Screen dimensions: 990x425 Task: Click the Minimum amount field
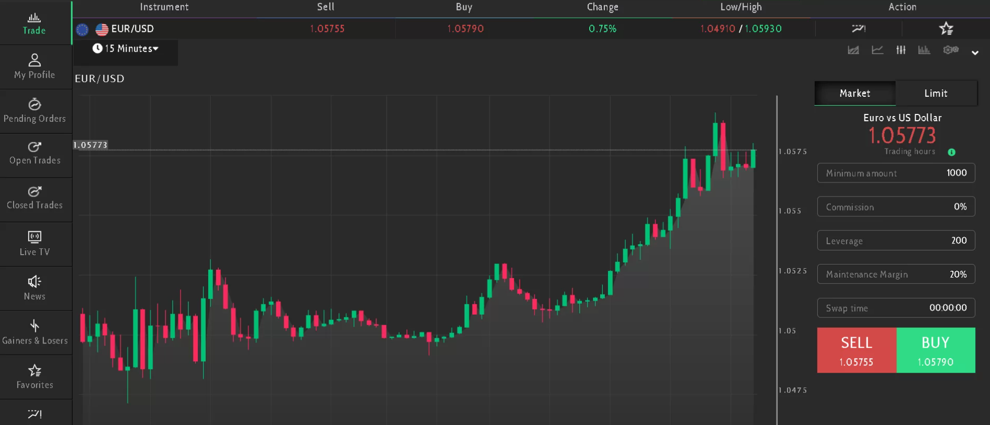[x=896, y=173]
